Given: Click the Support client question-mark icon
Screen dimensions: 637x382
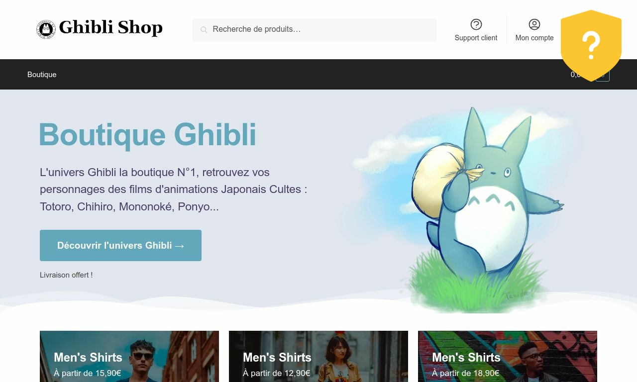Looking at the screenshot, I should pos(476,24).
